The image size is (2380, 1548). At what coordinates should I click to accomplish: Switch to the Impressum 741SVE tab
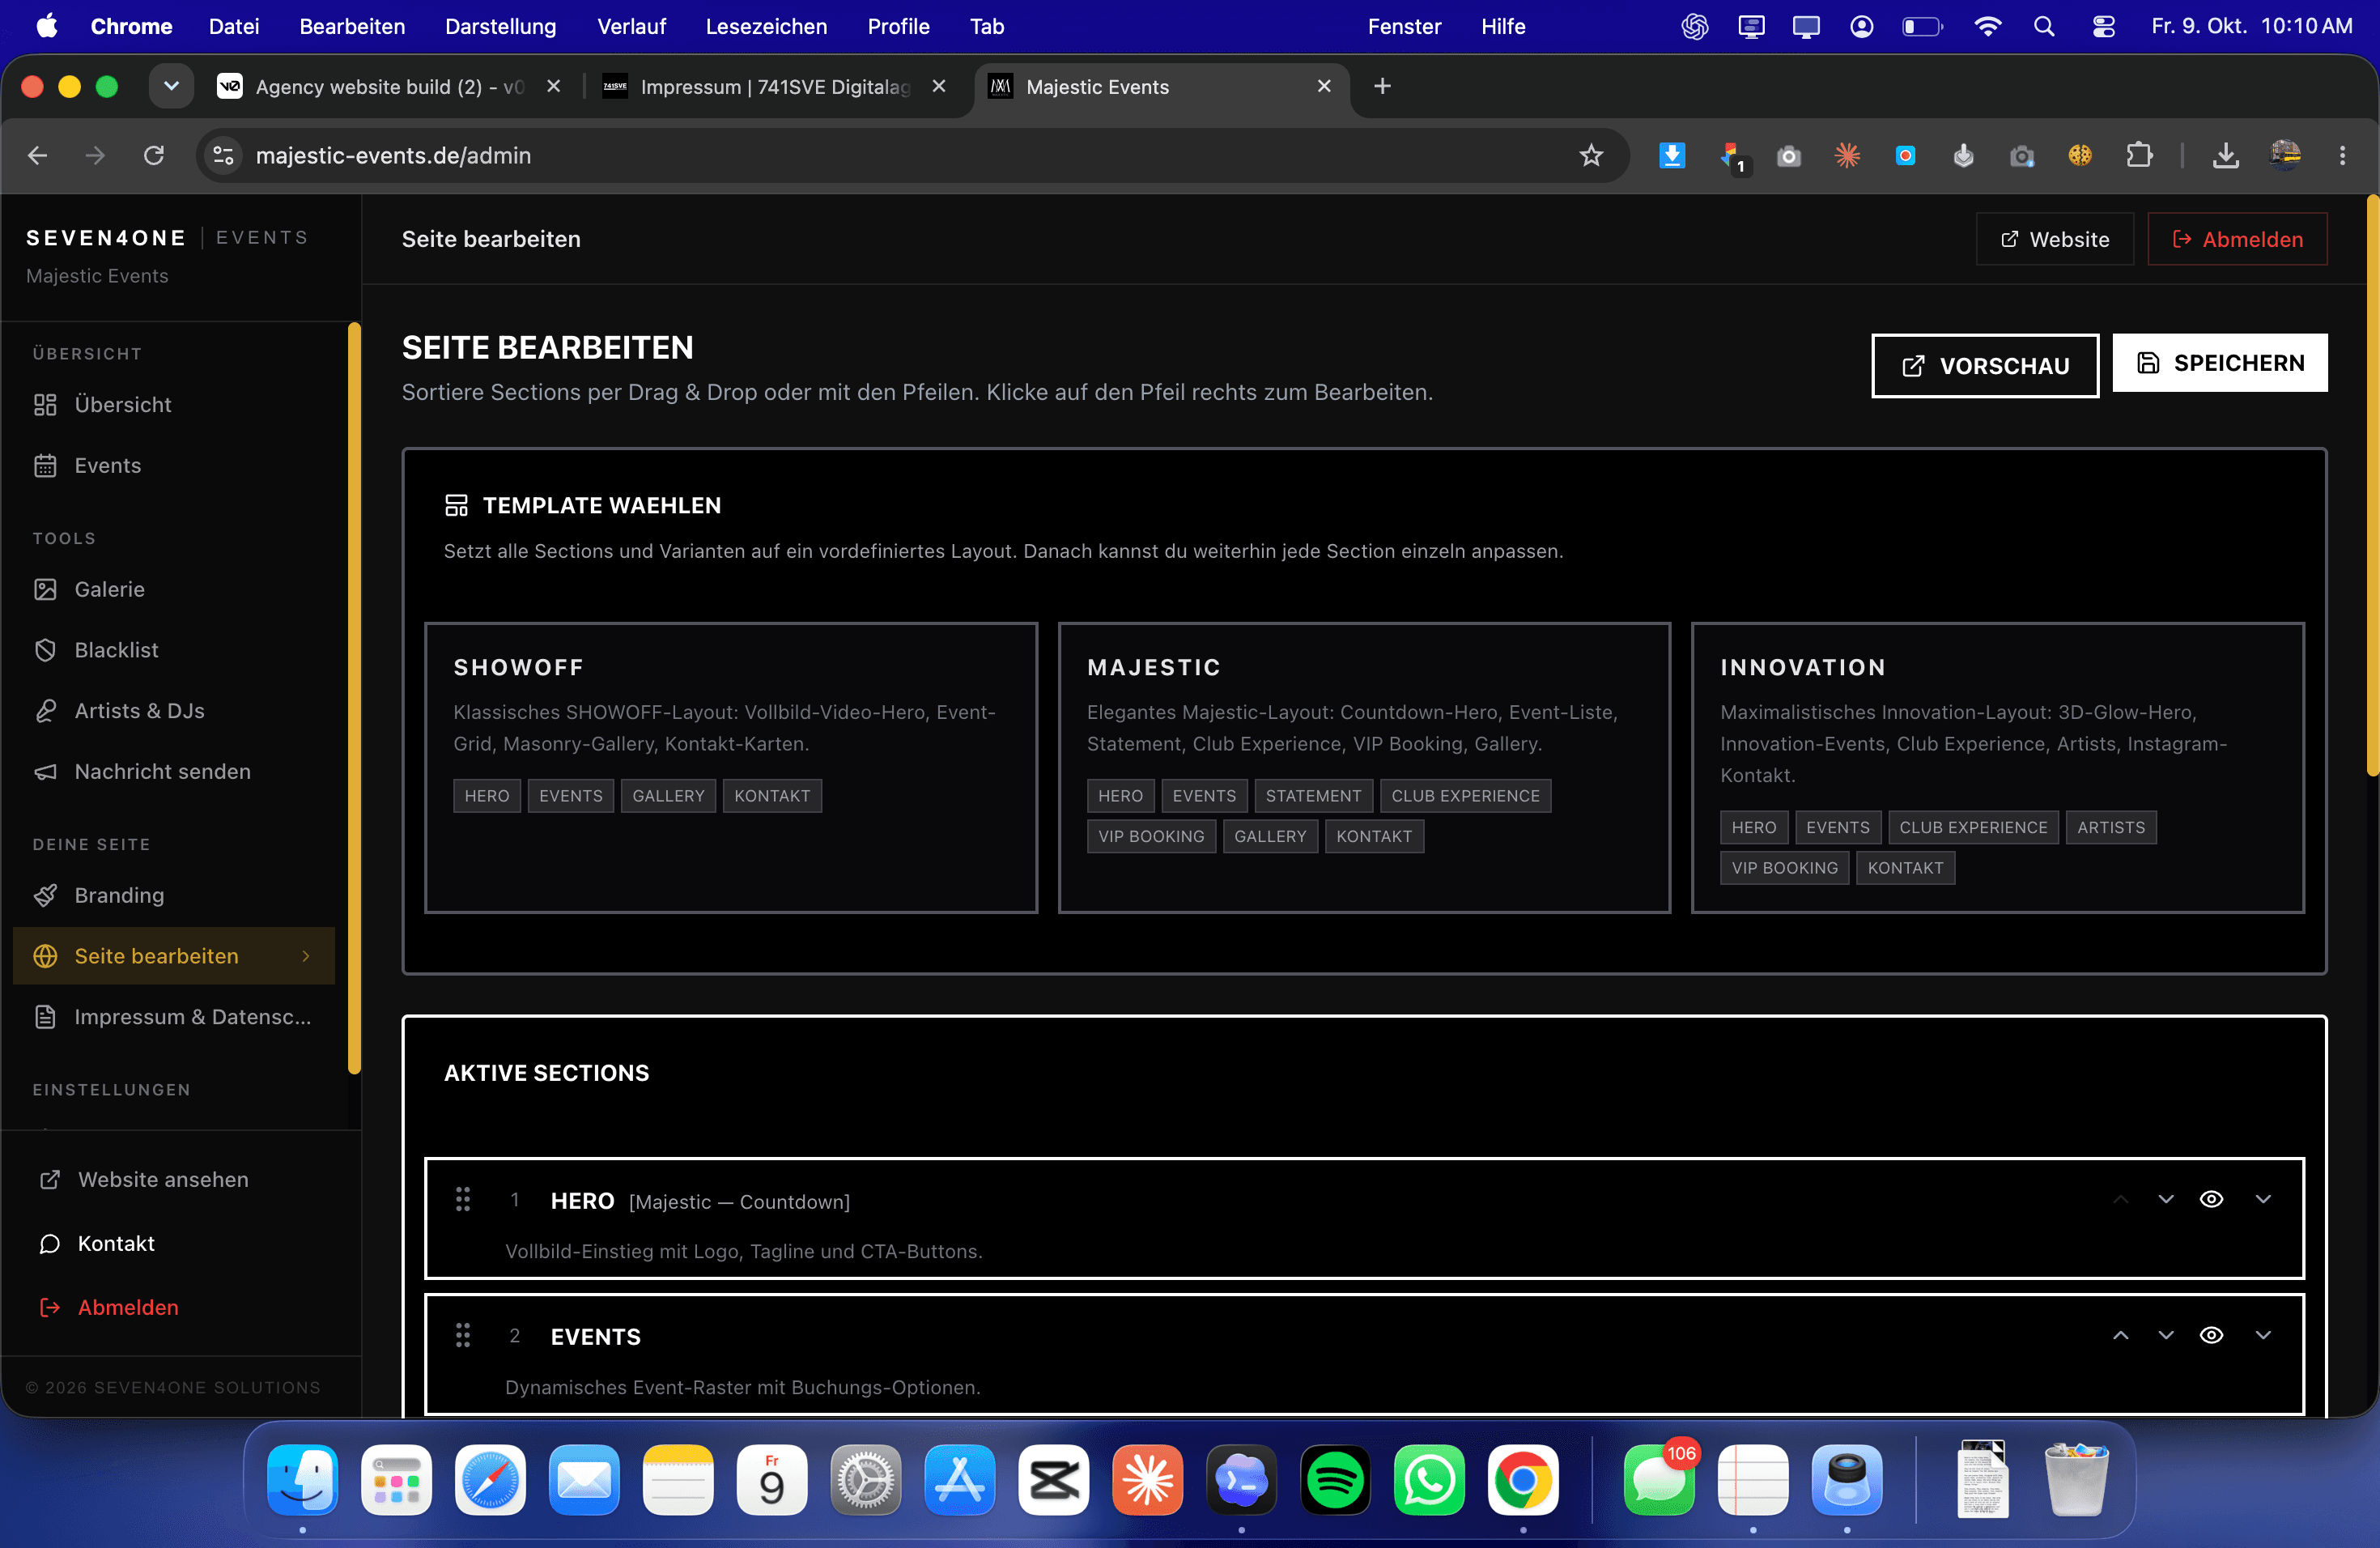775,87
